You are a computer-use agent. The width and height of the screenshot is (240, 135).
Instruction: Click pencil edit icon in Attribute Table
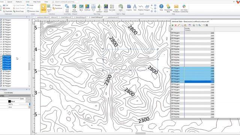[x=178, y=25]
